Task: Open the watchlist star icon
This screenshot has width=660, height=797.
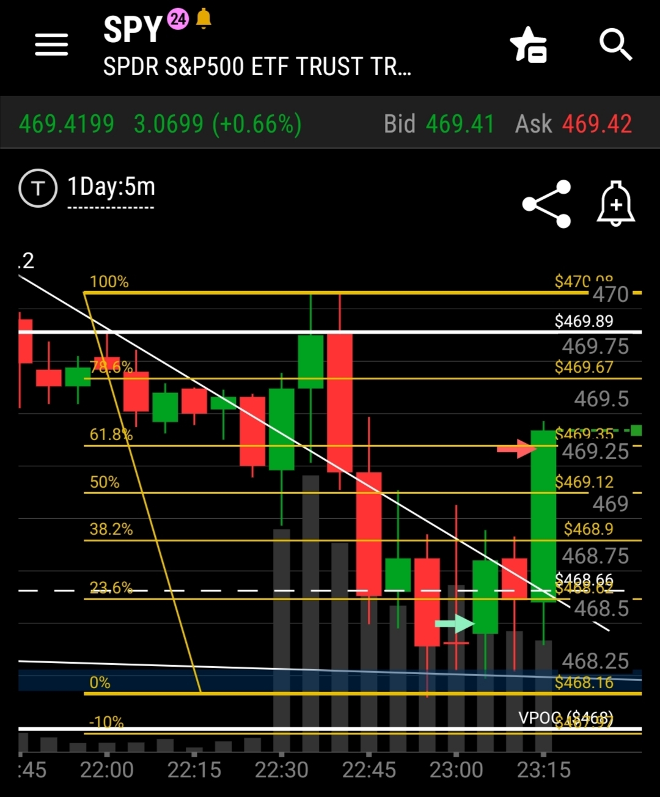Action: tap(529, 45)
